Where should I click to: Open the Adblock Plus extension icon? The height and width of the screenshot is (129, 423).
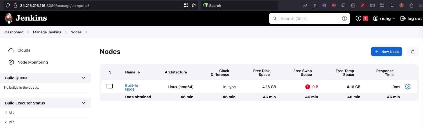tap(334, 5)
